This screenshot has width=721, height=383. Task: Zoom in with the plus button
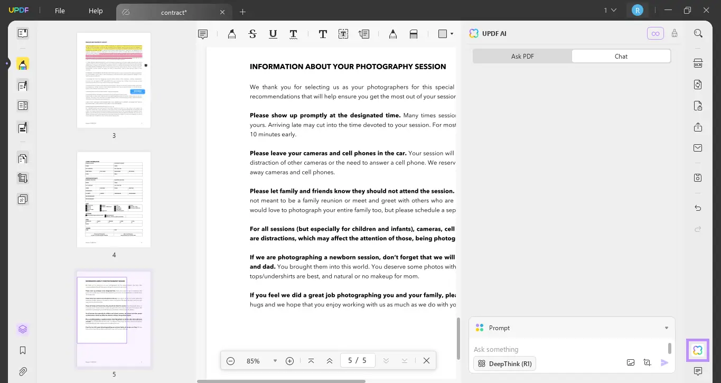289,361
